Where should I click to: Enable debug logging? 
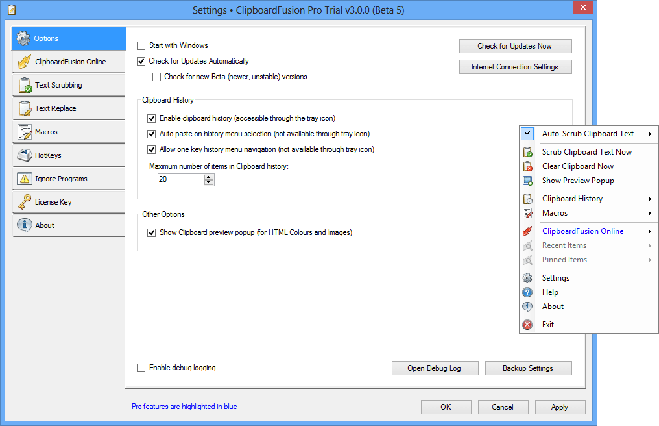coord(141,368)
